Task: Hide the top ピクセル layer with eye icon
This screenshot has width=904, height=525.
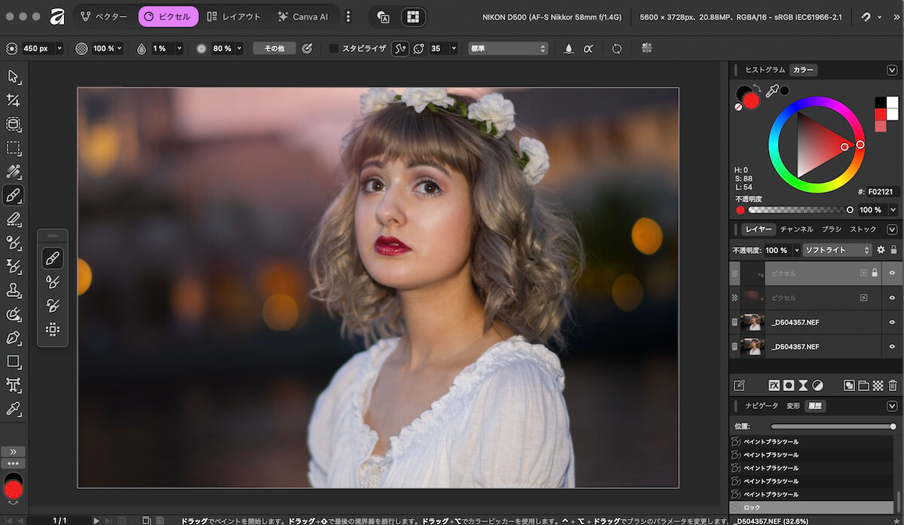Action: [893, 273]
